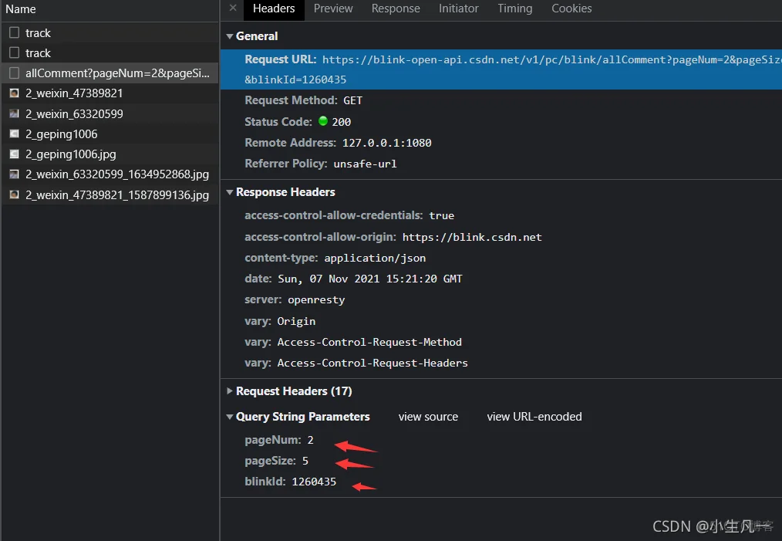Viewport: 782px width, 541px height.
Task: Click the vary Access-Control-Request-Method header
Action: click(353, 343)
